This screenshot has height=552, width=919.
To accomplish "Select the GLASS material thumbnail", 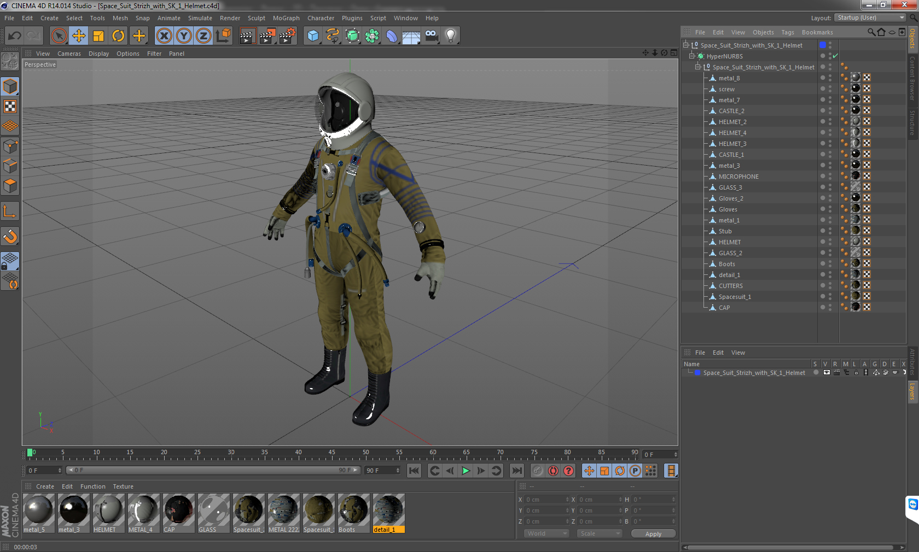I will click(x=213, y=513).
